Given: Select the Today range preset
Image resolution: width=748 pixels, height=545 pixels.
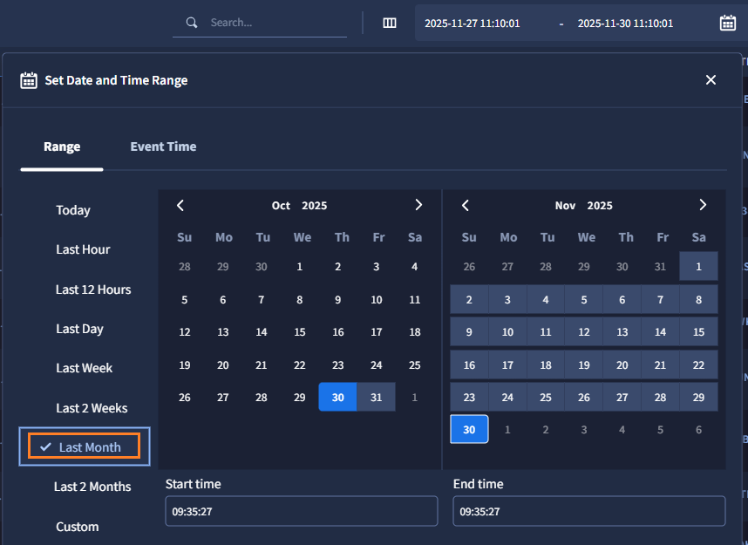Looking at the screenshot, I should coord(73,210).
